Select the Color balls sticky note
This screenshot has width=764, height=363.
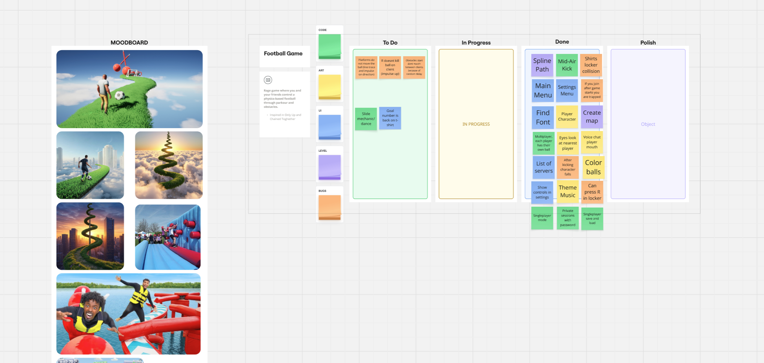click(593, 167)
